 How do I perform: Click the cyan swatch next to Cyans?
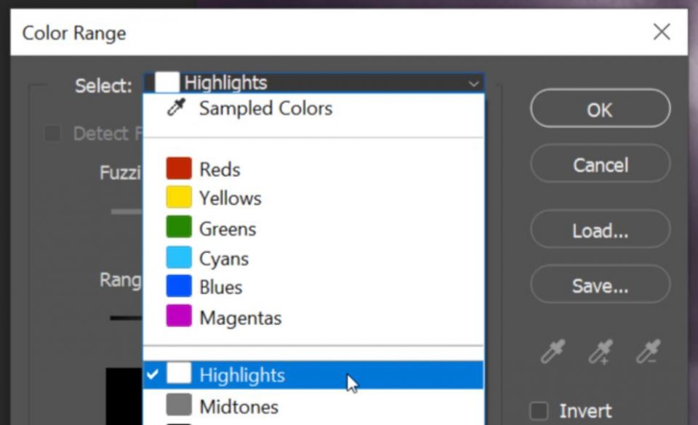[x=180, y=257]
